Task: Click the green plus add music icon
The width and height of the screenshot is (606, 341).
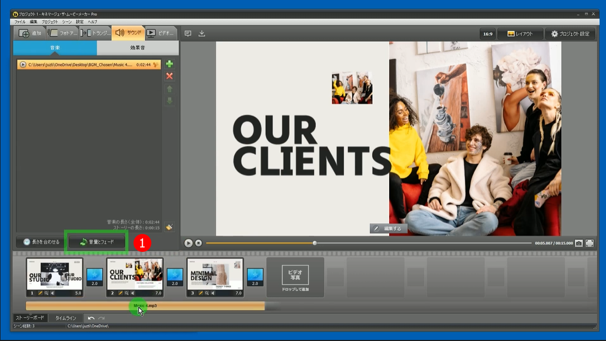Action: tap(169, 64)
